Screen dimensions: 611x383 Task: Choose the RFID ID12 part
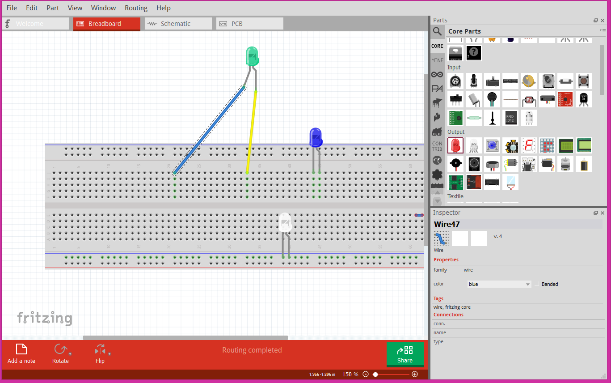(510, 117)
